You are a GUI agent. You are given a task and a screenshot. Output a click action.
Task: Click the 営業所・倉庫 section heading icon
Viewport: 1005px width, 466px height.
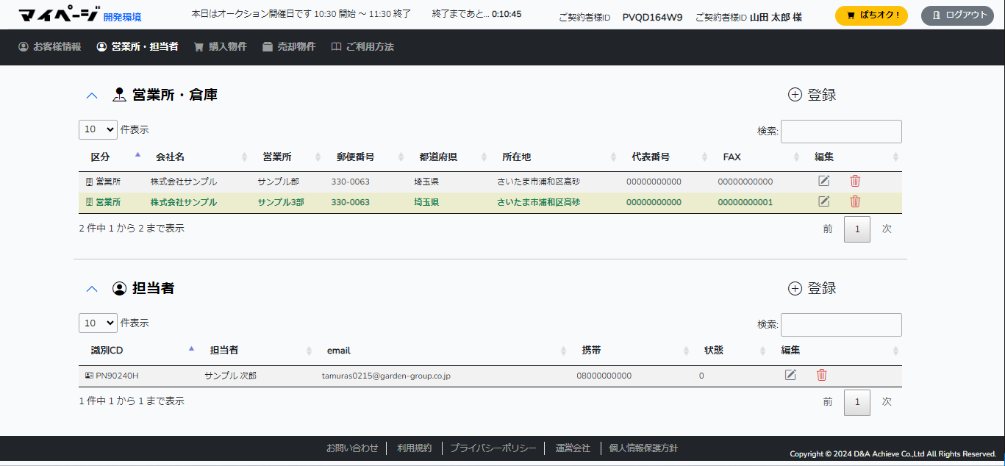(119, 95)
